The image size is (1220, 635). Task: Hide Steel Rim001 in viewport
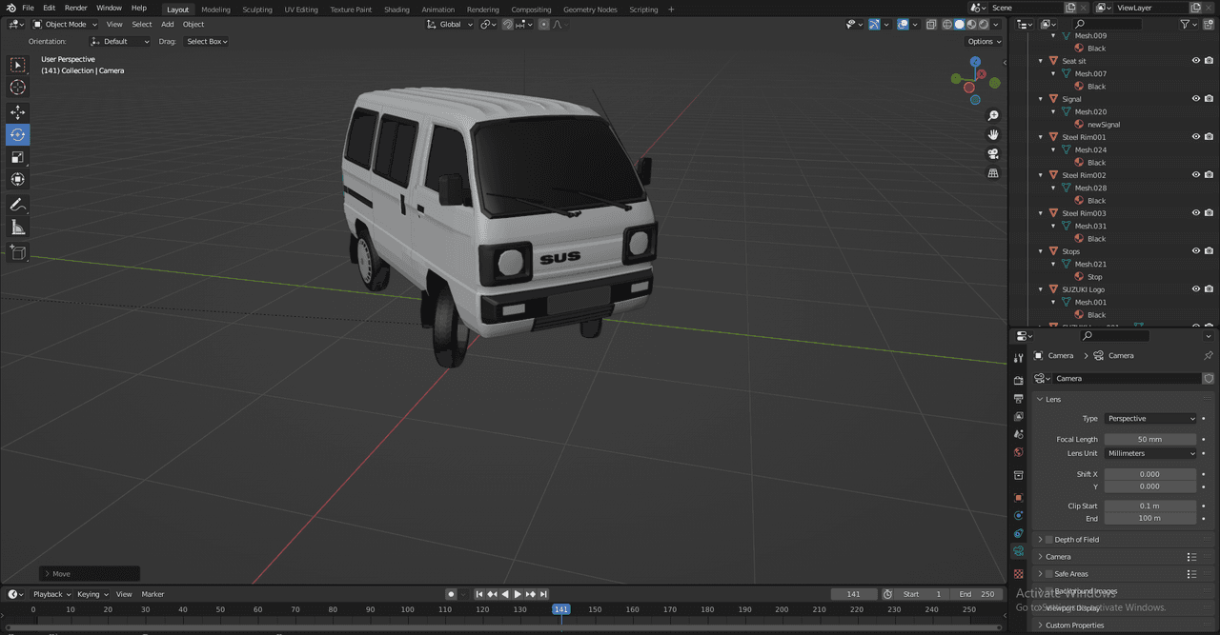tap(1196, 137)
